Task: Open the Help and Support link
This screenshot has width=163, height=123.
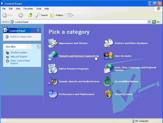Action: tap(19, 57)
